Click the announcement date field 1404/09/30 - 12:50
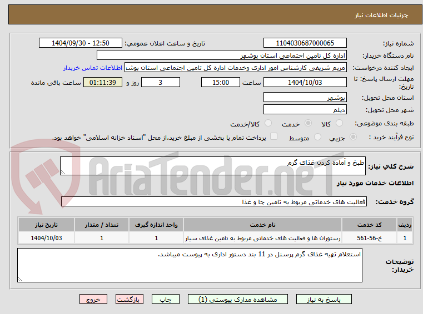423x314 pixels. tap(81, 43)
